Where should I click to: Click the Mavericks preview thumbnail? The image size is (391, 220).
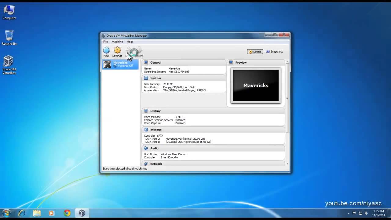pos(256,85)
